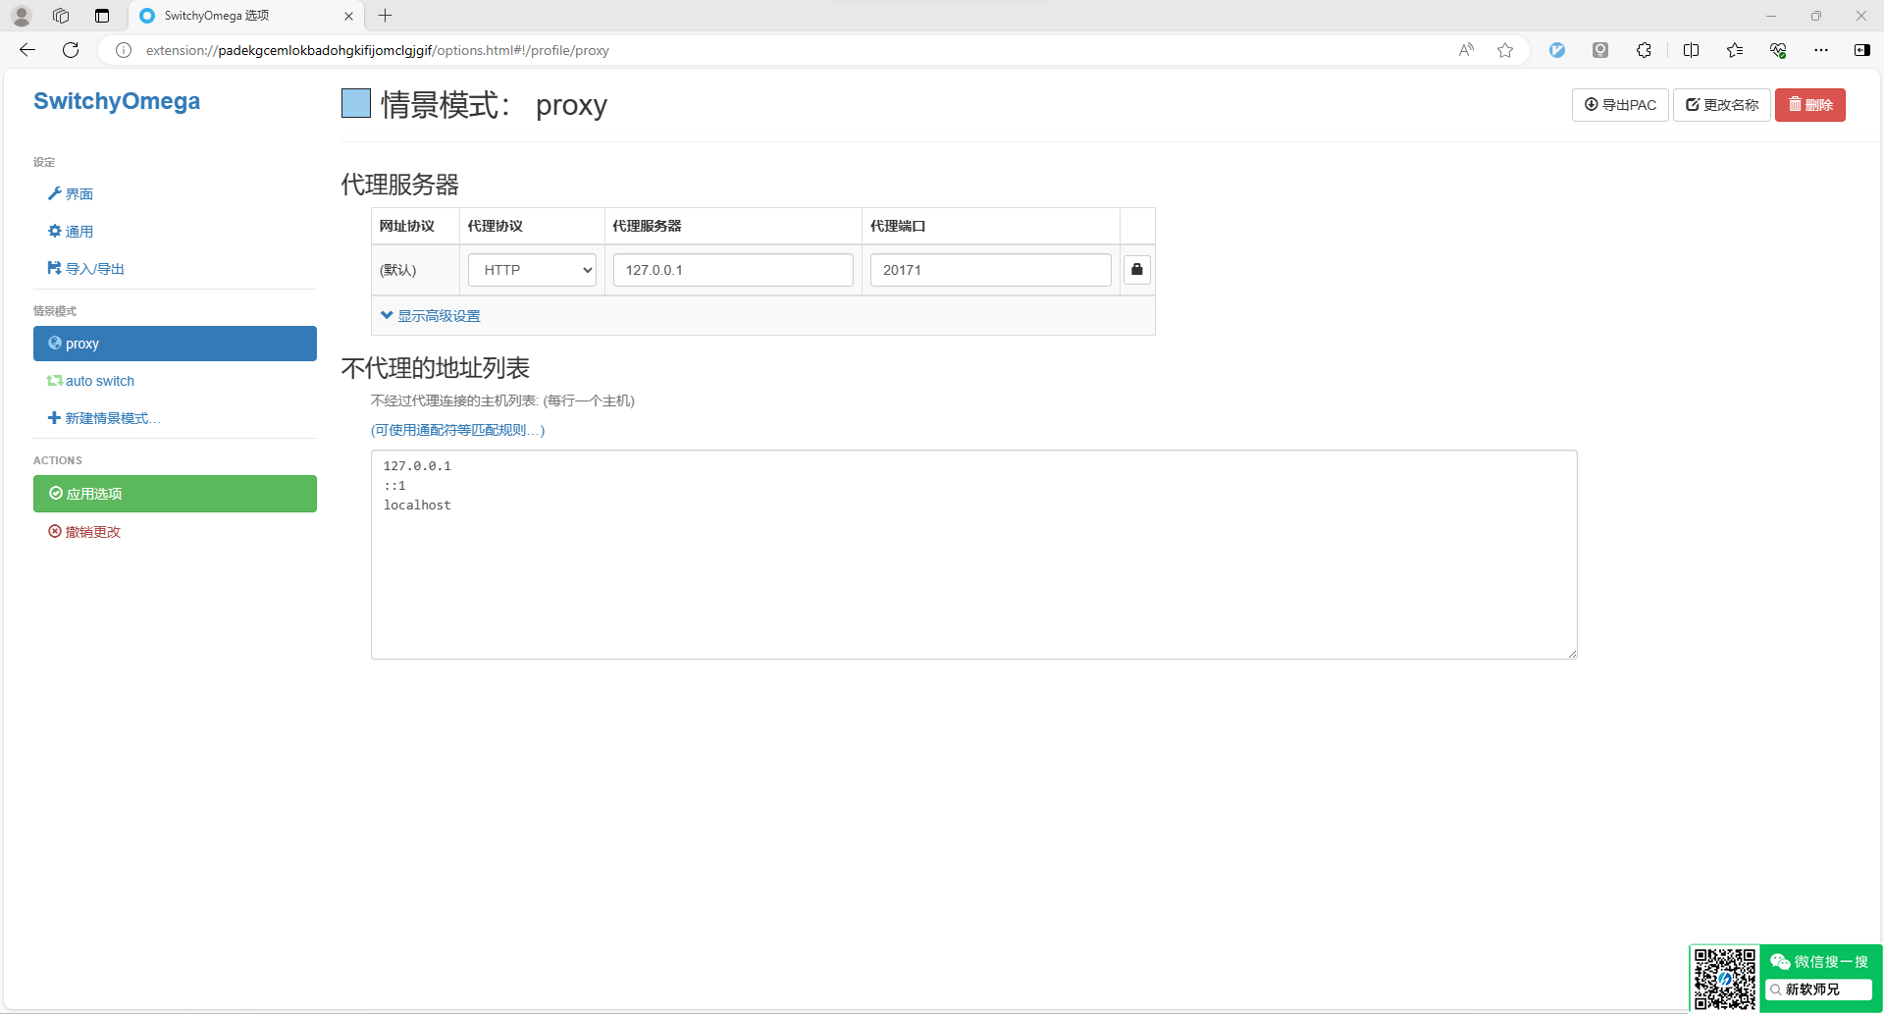Click the green 应用选项 apply button
Viewport: 1884px width, 1014px height.
tap(175, 494)
